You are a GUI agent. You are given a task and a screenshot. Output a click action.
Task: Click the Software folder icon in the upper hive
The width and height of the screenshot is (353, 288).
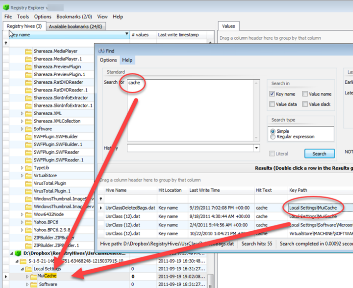pyautogui.click(x=28, y=129)
